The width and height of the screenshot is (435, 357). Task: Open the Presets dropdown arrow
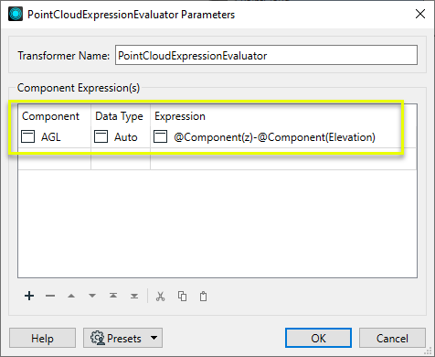(154, 338)
